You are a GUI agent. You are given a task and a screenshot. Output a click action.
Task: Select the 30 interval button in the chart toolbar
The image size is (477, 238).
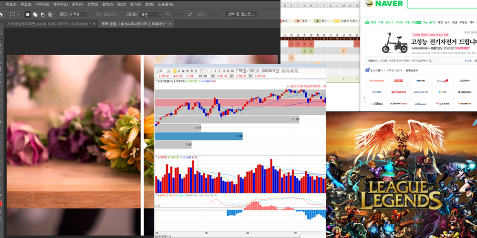point(228,71)
